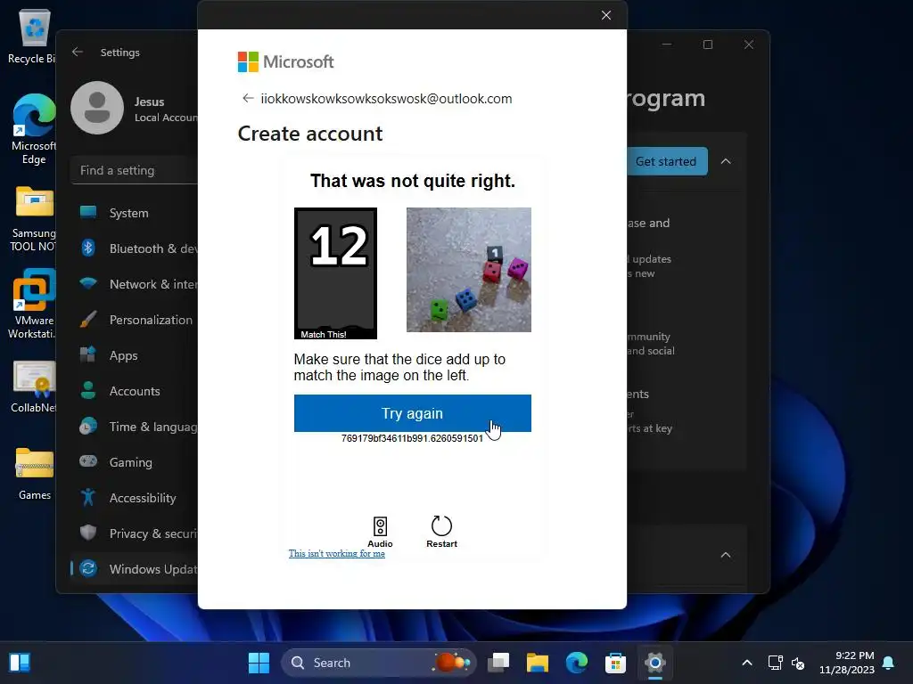The width and height of the screenshot is (913, 684).
Task: Click the muted volume tray icon
Action: (798, 663)
